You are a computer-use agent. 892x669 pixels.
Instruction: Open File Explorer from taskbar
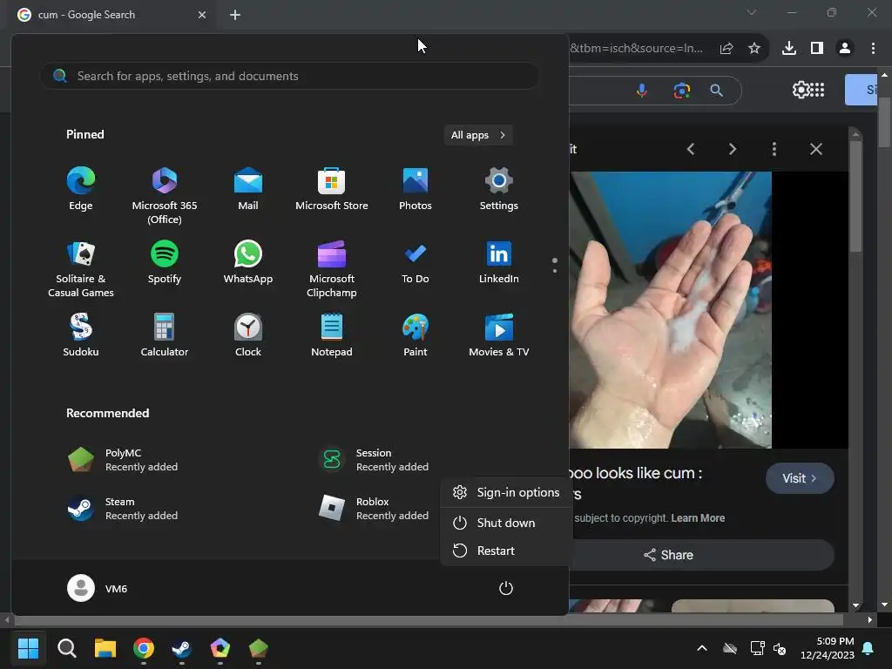(105, 648)
